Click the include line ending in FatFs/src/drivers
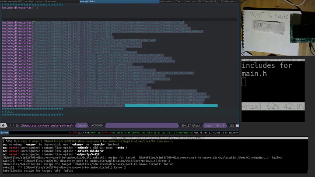315x177 pixels. click(x=79, y=70)
